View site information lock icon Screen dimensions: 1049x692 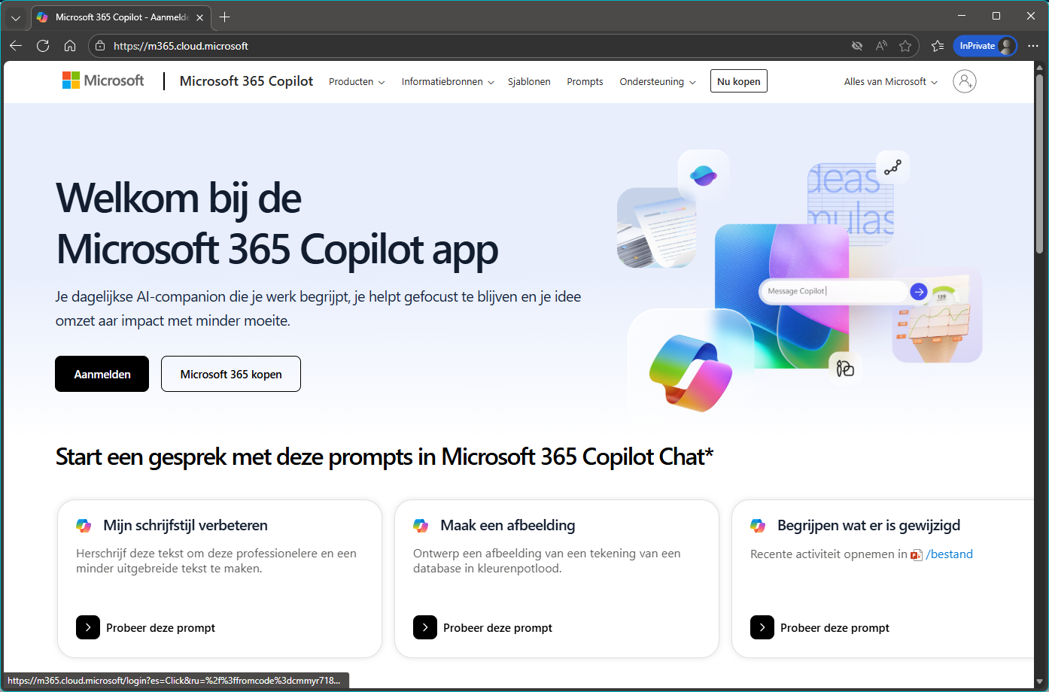[100, 46]
